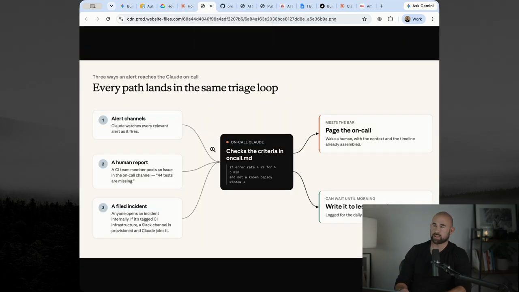The height and width of the screenshot is (292, 519).
Task: Close the currently active tab
Action: tap(211, 6)
